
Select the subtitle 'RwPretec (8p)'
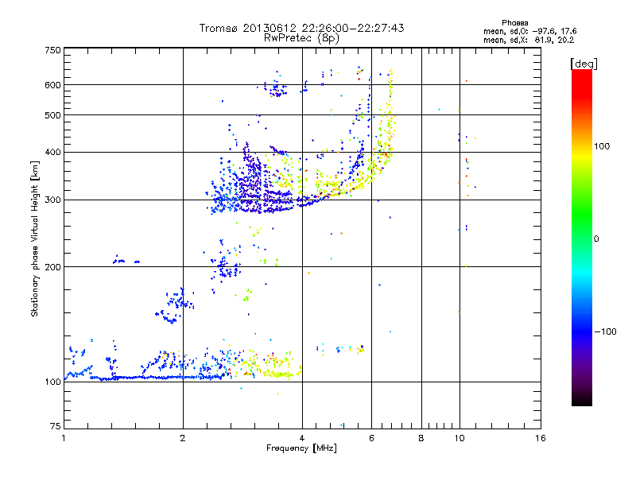pyautogui.click(x=302, y=38)
